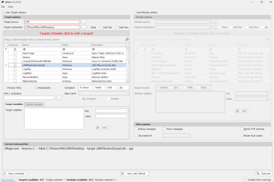This screenshot has height=182, width=274.
Task: Click the Execute! button
Action: [264, 173]
